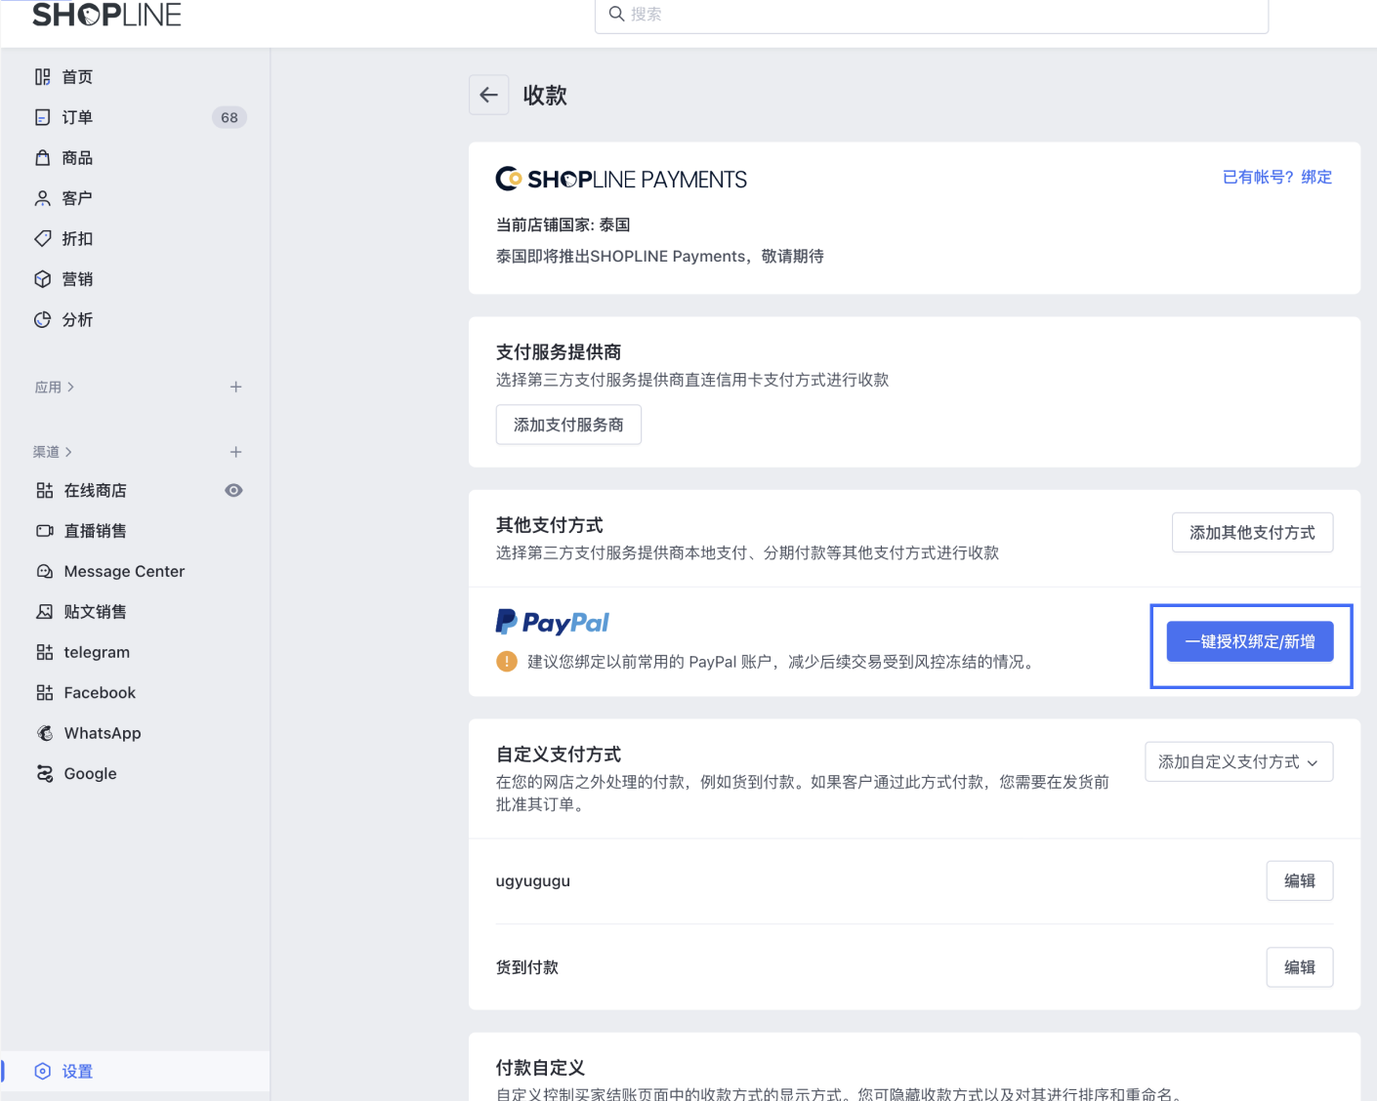Open 商品 in the sidebar

77,158
